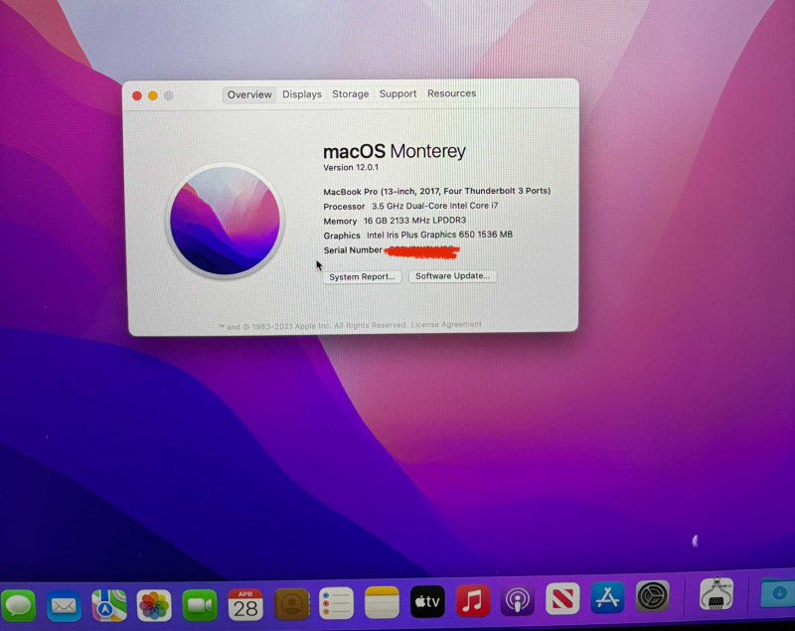Open the Contacts app in the Dock
This screenshot has width=795, height=631.
[x=291, y=603]
